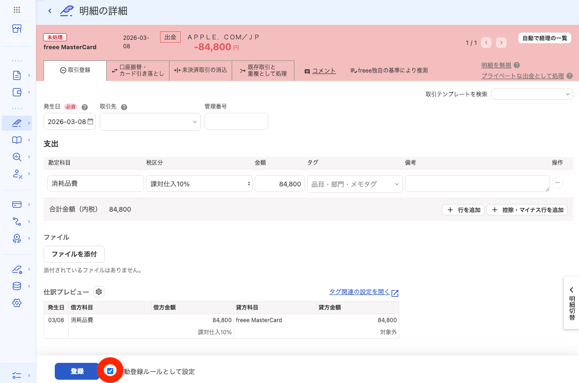
Task: Open 取引テンプレートを検索 dropdown
Action: tap(532, 94)
